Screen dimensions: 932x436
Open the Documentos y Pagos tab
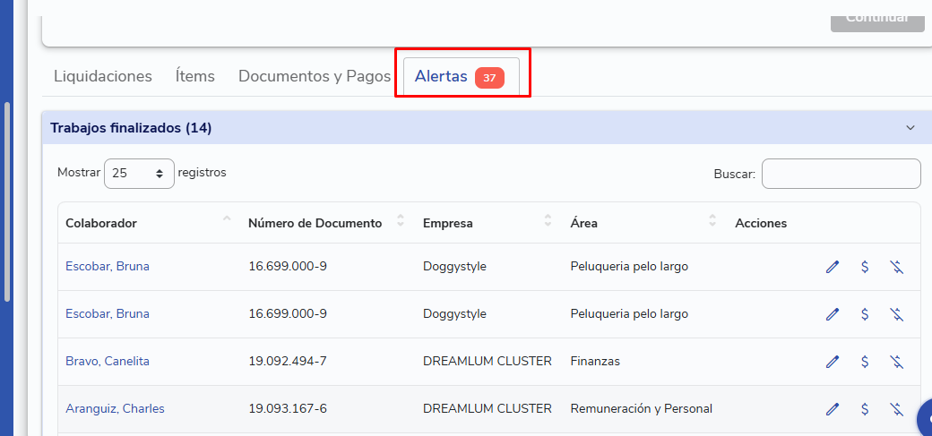(x=315, y=77)
